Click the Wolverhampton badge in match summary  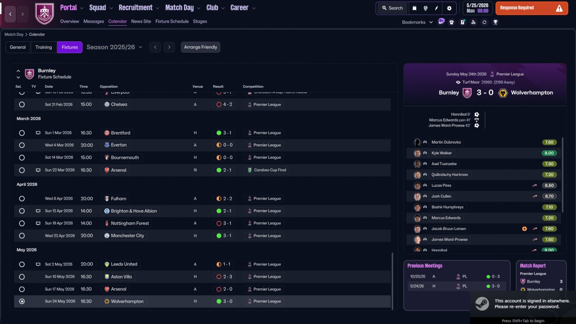coord(504,93)
